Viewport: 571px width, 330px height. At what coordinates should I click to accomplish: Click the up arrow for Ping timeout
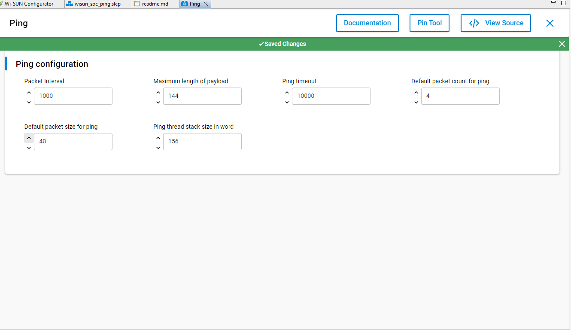(287, 92)
